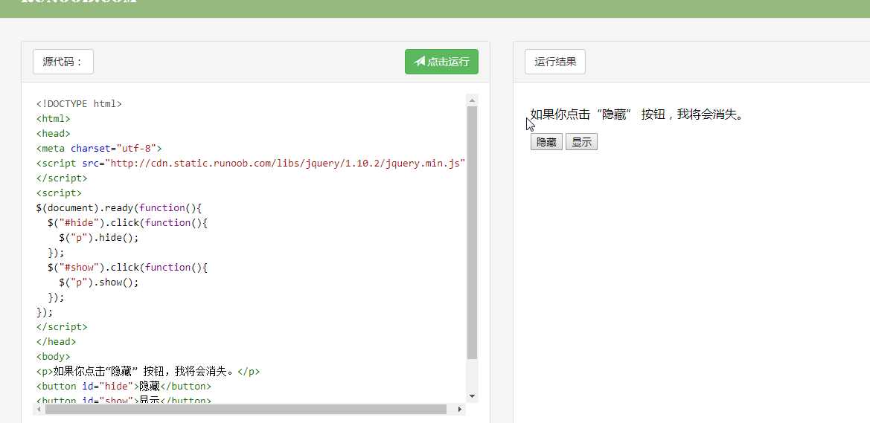Click the button id="hide" source line
The image size is (870, 423).
coord(124,387)
